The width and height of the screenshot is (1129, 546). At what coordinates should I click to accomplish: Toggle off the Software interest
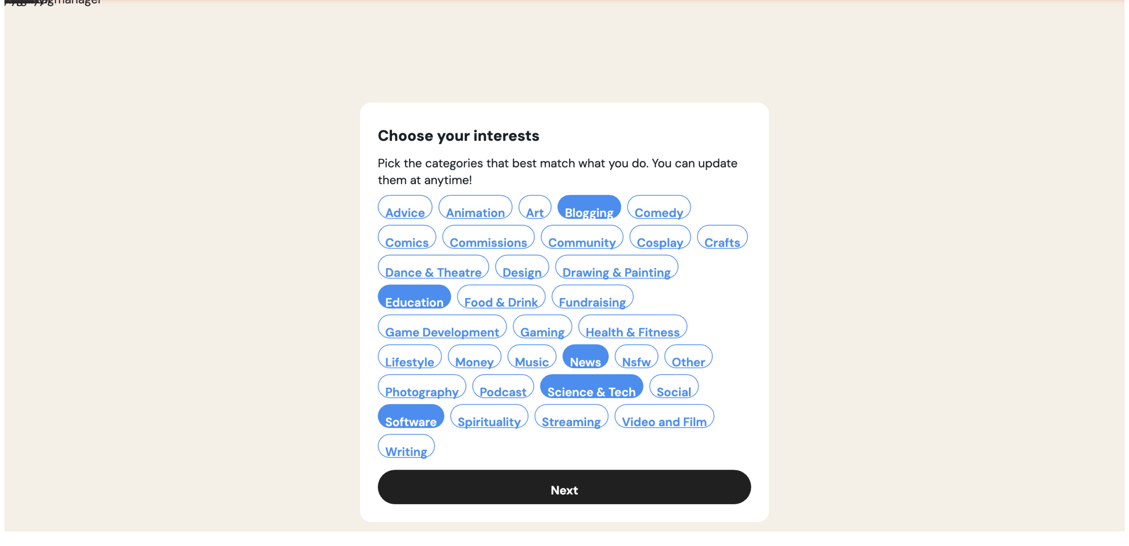(411, 417)
